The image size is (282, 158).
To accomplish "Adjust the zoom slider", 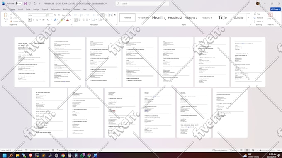I will click(267, 150).
